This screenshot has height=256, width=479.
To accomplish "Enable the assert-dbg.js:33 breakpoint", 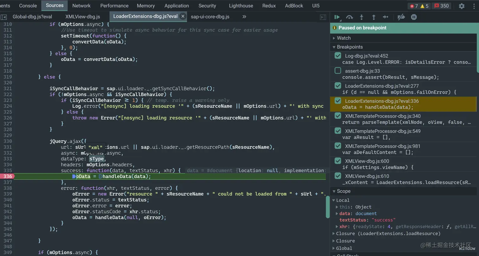I will pyautogui.click(x=338, y=70).
